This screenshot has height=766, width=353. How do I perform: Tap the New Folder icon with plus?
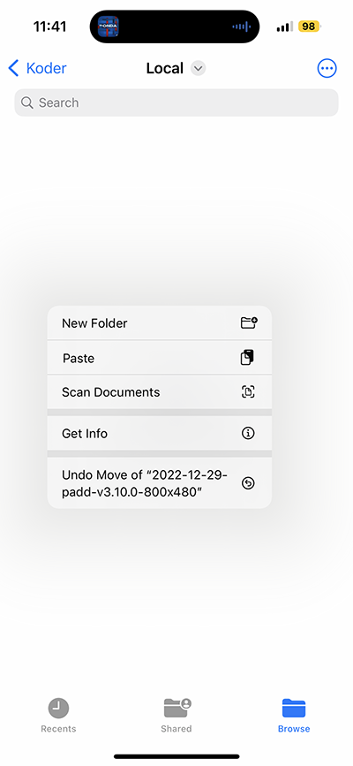click(x=249, y=322)
